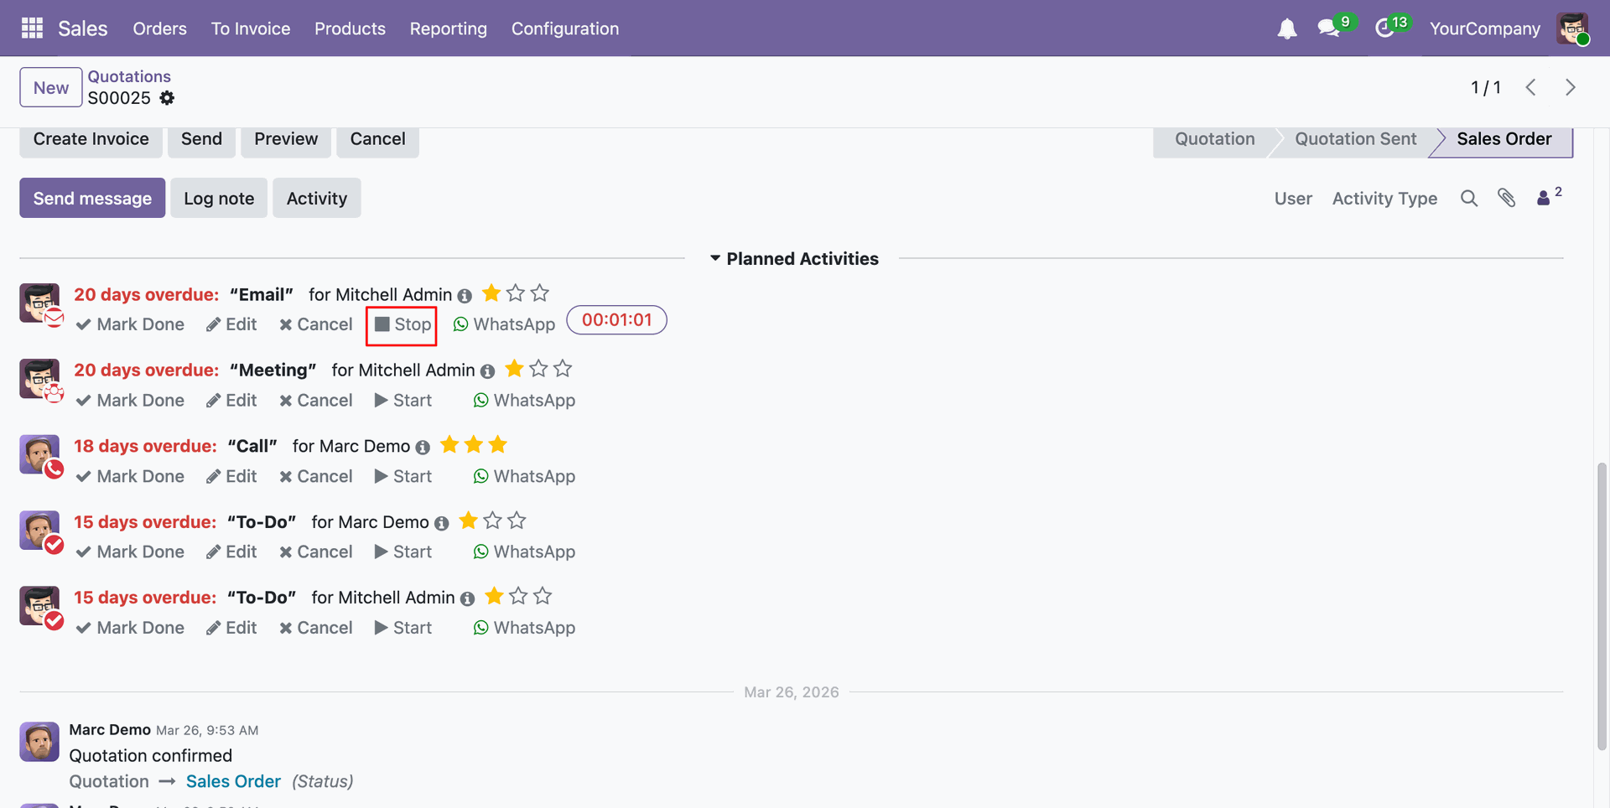
Task: Set Meeting activity priority to three stars
Action: coord(563,369)
